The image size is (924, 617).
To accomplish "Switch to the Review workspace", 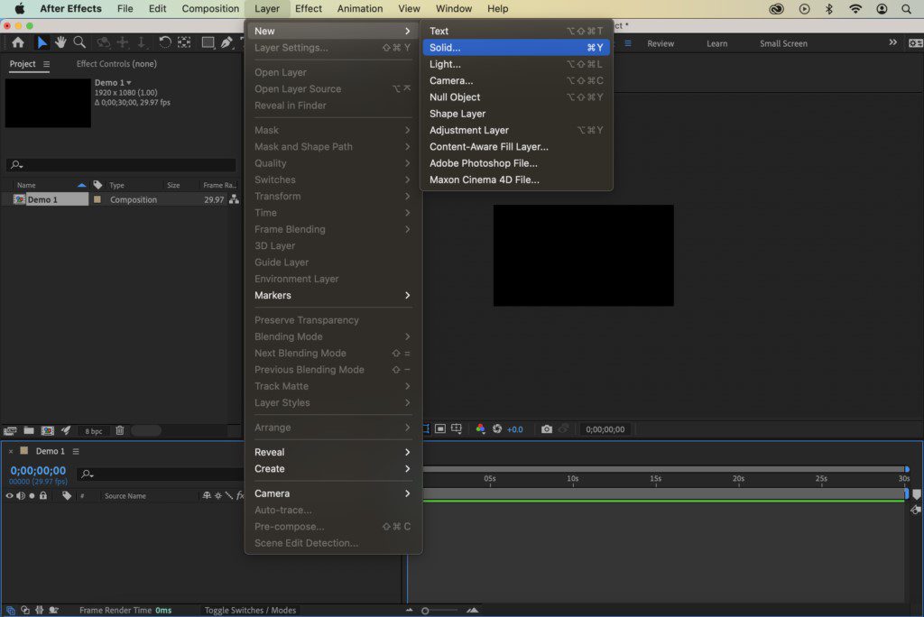I will [x=661, y=43].
